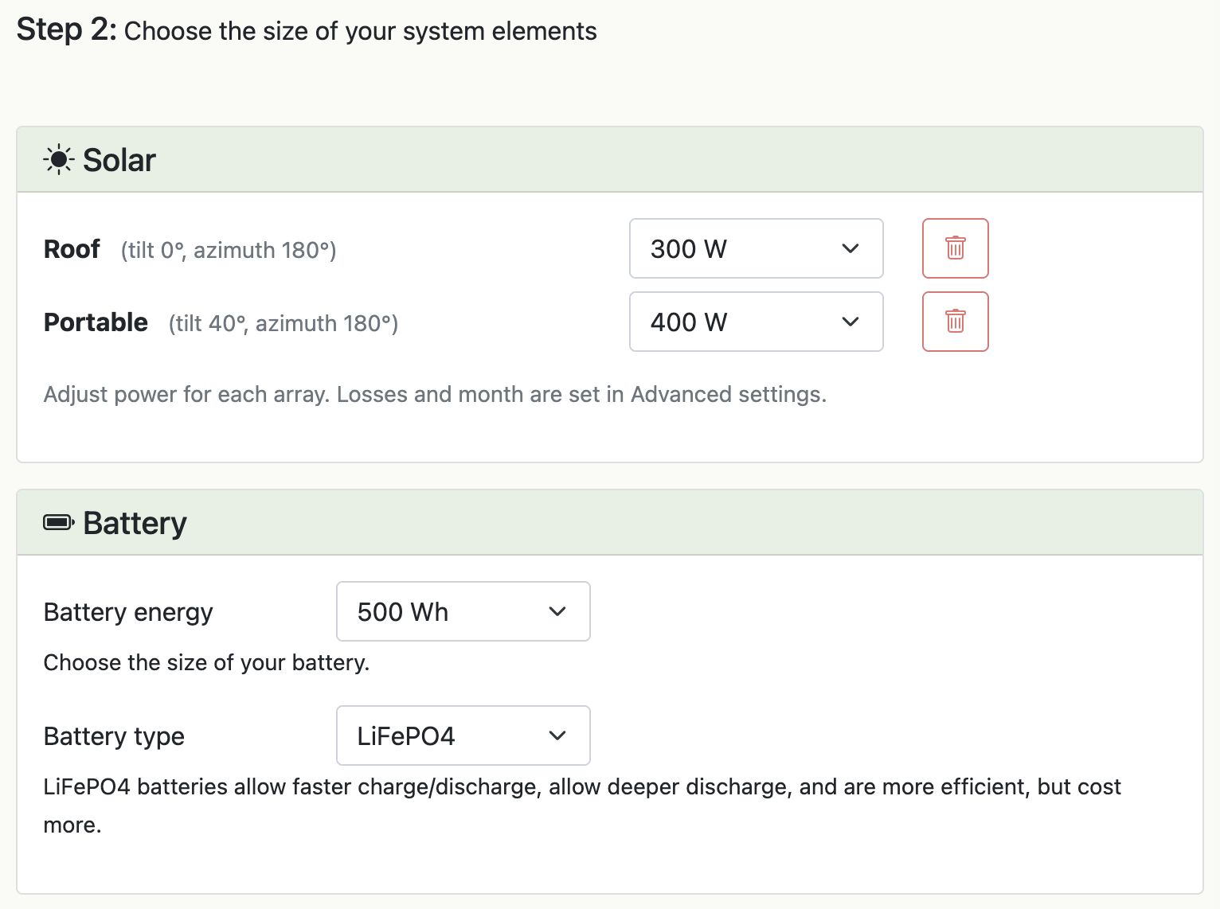The image size is (1220, 909).
Task: Select the Portable array label
Action: 96,322
